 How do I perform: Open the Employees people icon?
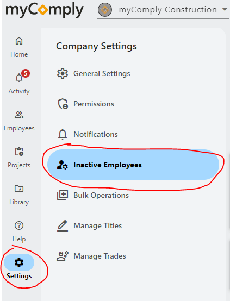pos(19,115)
